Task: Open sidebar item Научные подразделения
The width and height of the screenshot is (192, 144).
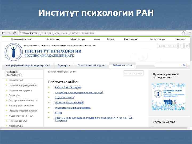Action: (22, 85)
